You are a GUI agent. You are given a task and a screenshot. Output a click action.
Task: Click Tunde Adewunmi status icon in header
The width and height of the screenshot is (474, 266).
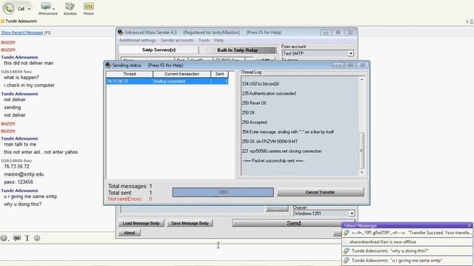[2, 21]
